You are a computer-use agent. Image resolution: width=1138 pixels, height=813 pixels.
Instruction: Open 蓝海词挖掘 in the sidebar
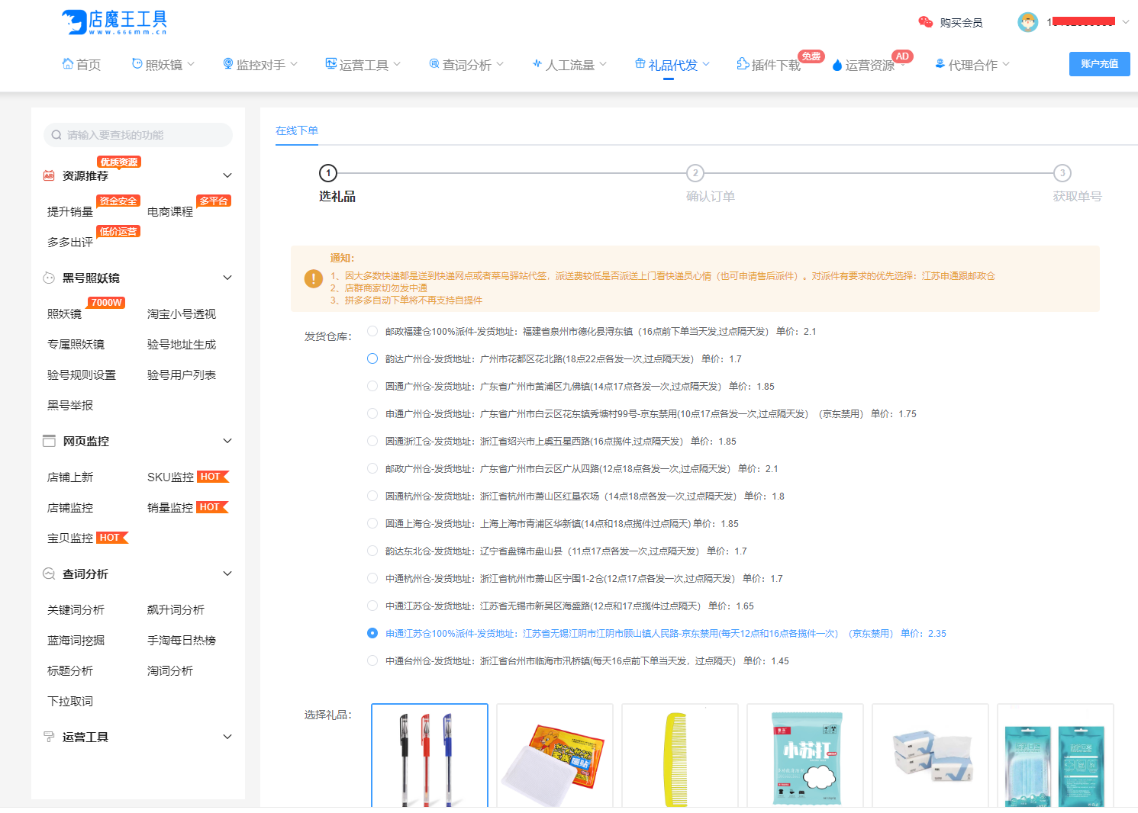click(76, 640)
